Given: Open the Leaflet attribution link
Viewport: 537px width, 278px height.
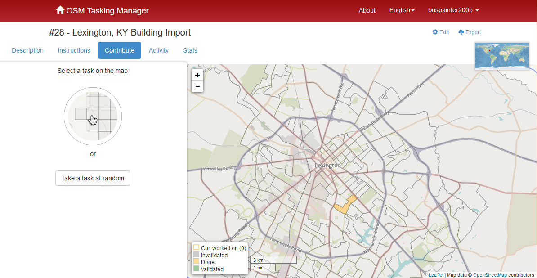Looking at the screenshot, I should 436,275.
